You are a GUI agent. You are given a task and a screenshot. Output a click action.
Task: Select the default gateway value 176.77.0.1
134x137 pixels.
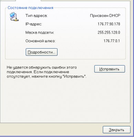[x=112, y=41]
